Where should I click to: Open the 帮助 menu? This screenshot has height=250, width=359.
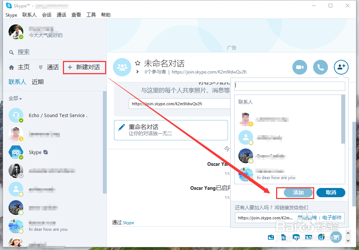pyautogui.click(x=106, y=15)
